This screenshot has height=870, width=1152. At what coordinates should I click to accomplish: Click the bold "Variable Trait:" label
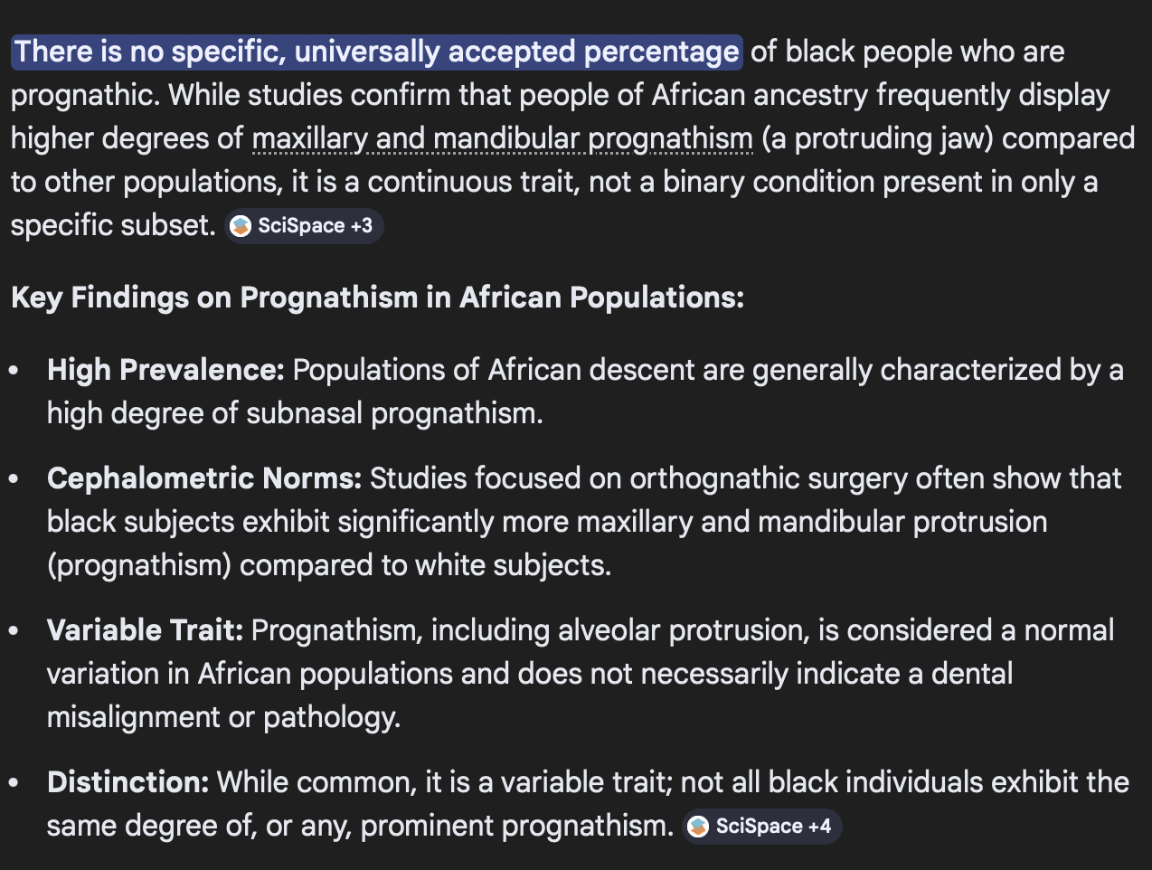click(x=145, y=630)
